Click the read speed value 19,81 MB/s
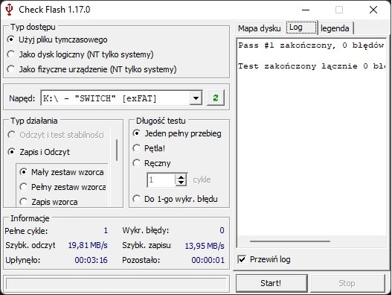392x295 pixels. (x=88, y=245)
